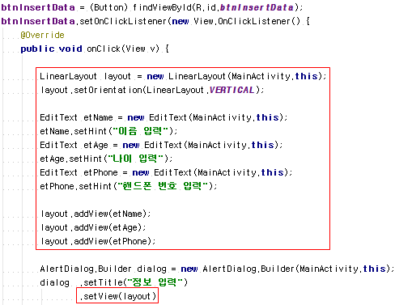
Task: Click the 'layout.addView(etPhone);' line
Action: click(98, 241)
